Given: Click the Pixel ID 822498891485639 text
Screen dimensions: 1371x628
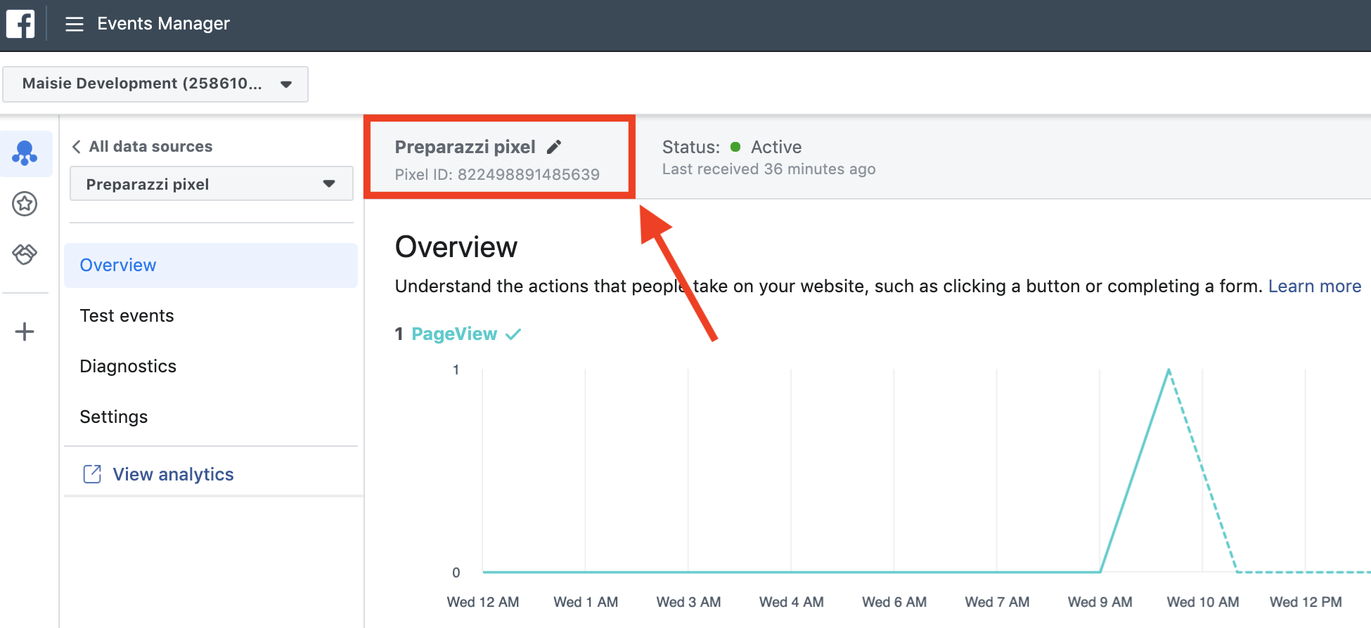Looking at the screenshot, I should 497,175.
